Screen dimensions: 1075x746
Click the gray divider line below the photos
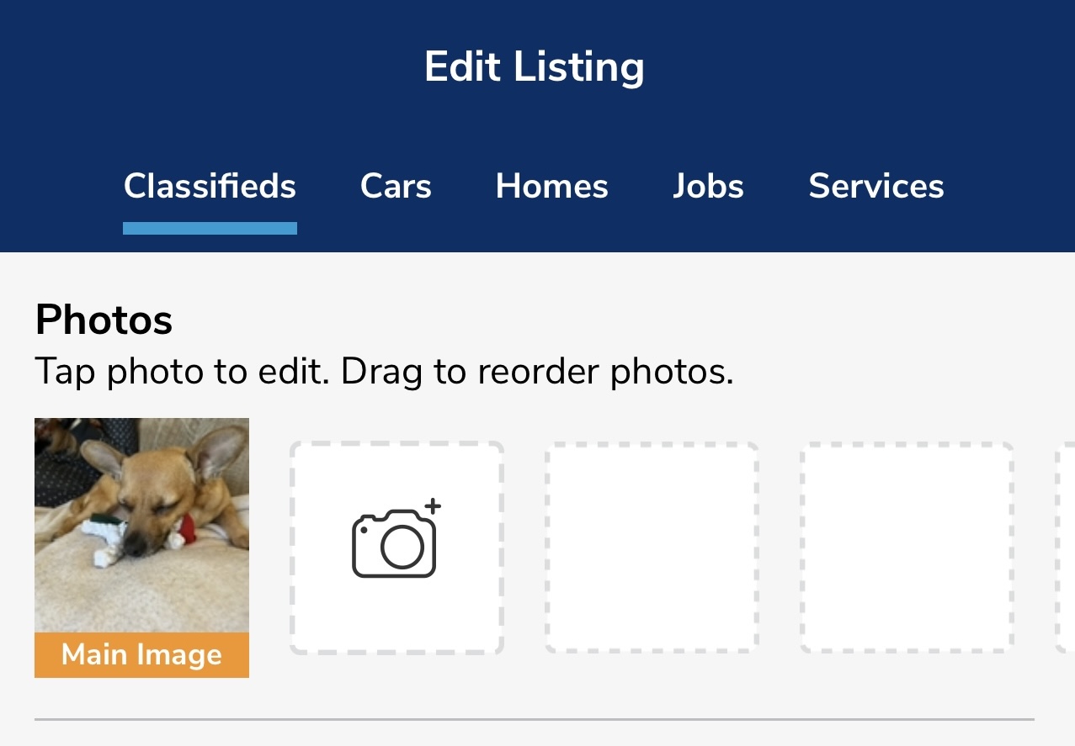coord(534,719)
